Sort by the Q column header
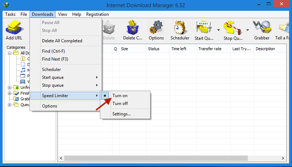The width and height of the screenshot is (292, 167). tap(116, 49)
